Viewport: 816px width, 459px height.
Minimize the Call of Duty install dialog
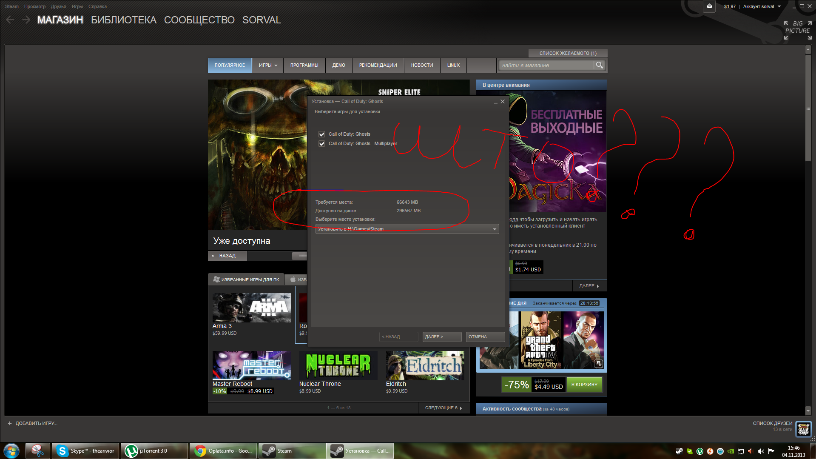[x=495, y=102]
